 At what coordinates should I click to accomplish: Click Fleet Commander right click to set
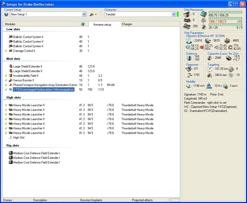(x=205, y=103)
